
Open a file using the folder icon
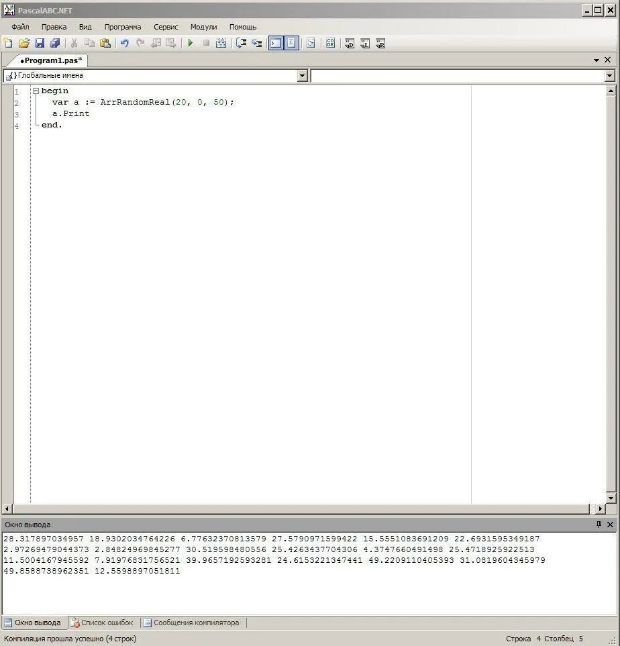click(24, 43)
